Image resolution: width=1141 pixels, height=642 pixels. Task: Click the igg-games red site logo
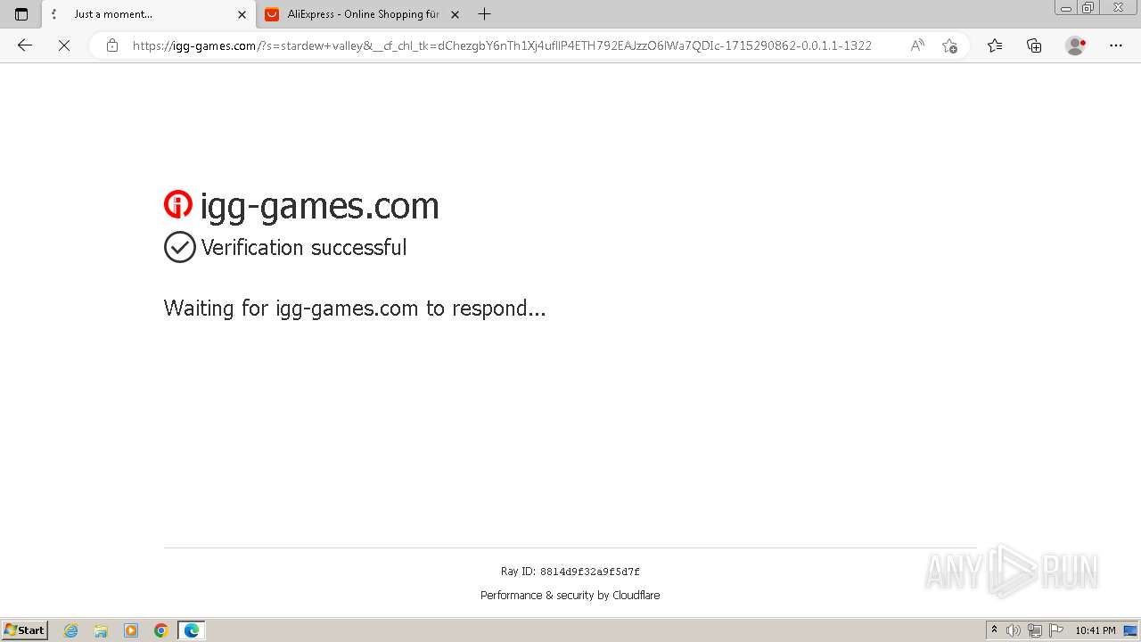178,205
